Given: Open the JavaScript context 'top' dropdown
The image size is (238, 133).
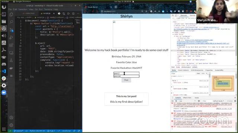Looking at the screenshot, I should pos(187,101).
